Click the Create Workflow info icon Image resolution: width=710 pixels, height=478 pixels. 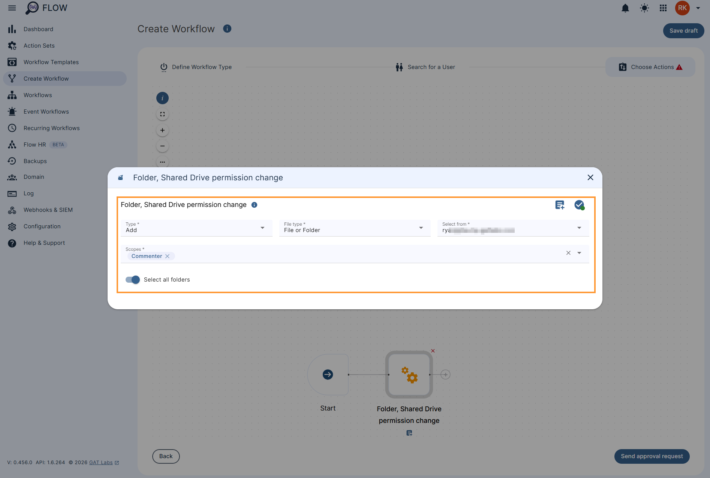(x=227, y=28)
